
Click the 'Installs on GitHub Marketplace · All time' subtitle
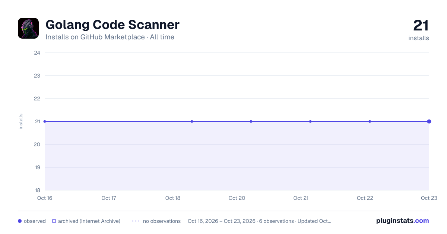click(x=110, y=37)
